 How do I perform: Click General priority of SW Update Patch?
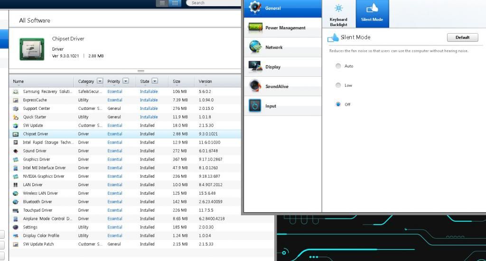[x=114, y=244]
